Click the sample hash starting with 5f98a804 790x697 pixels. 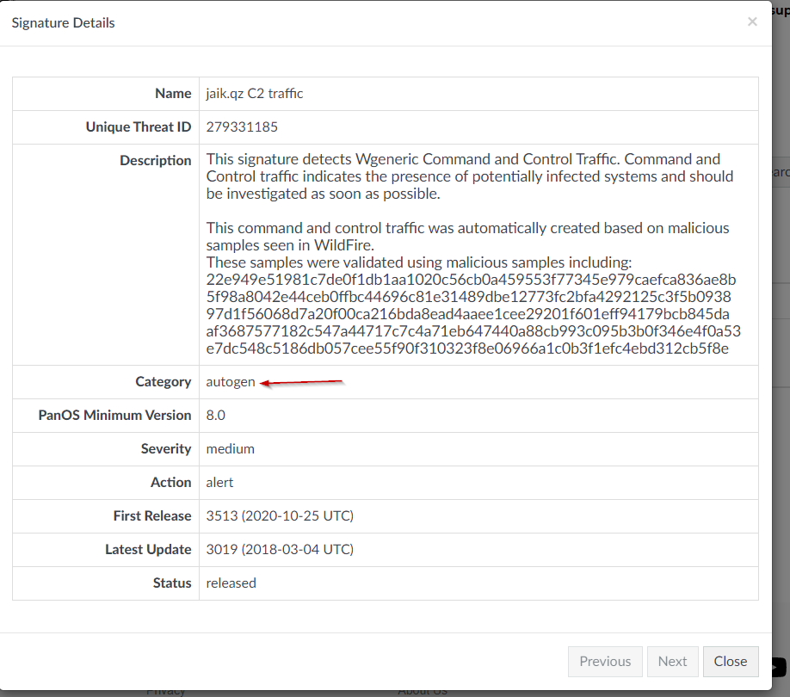(x=470, y=297)
